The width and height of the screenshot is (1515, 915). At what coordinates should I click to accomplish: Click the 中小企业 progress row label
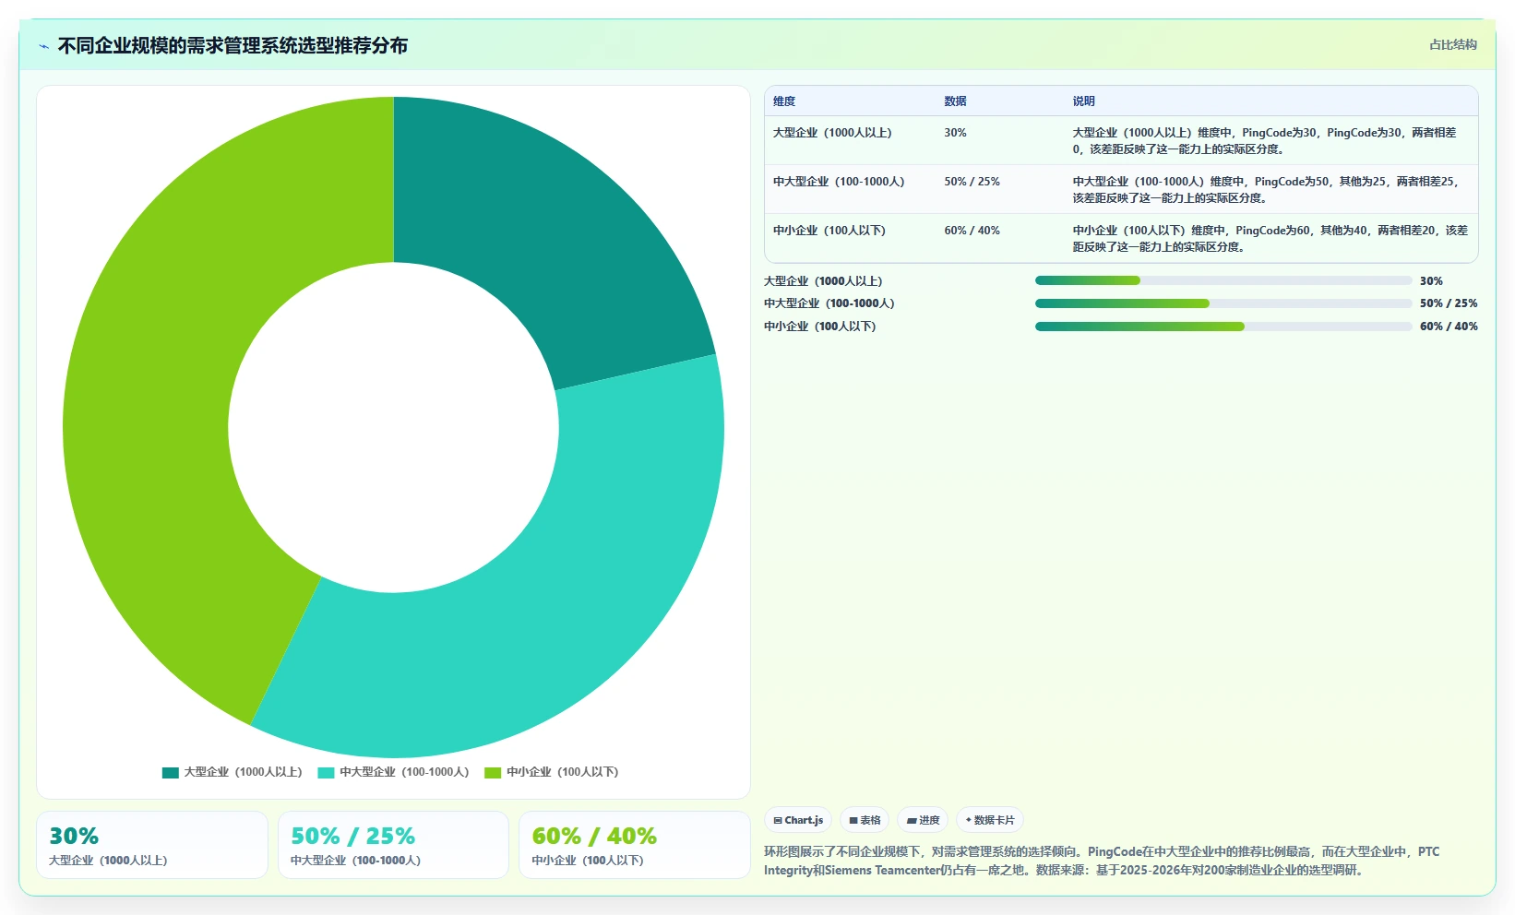(x=820, y=327)
